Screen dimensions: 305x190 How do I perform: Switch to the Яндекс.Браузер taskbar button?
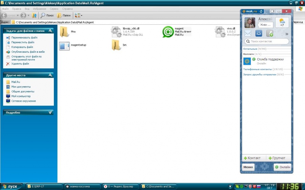click(120, 187)
